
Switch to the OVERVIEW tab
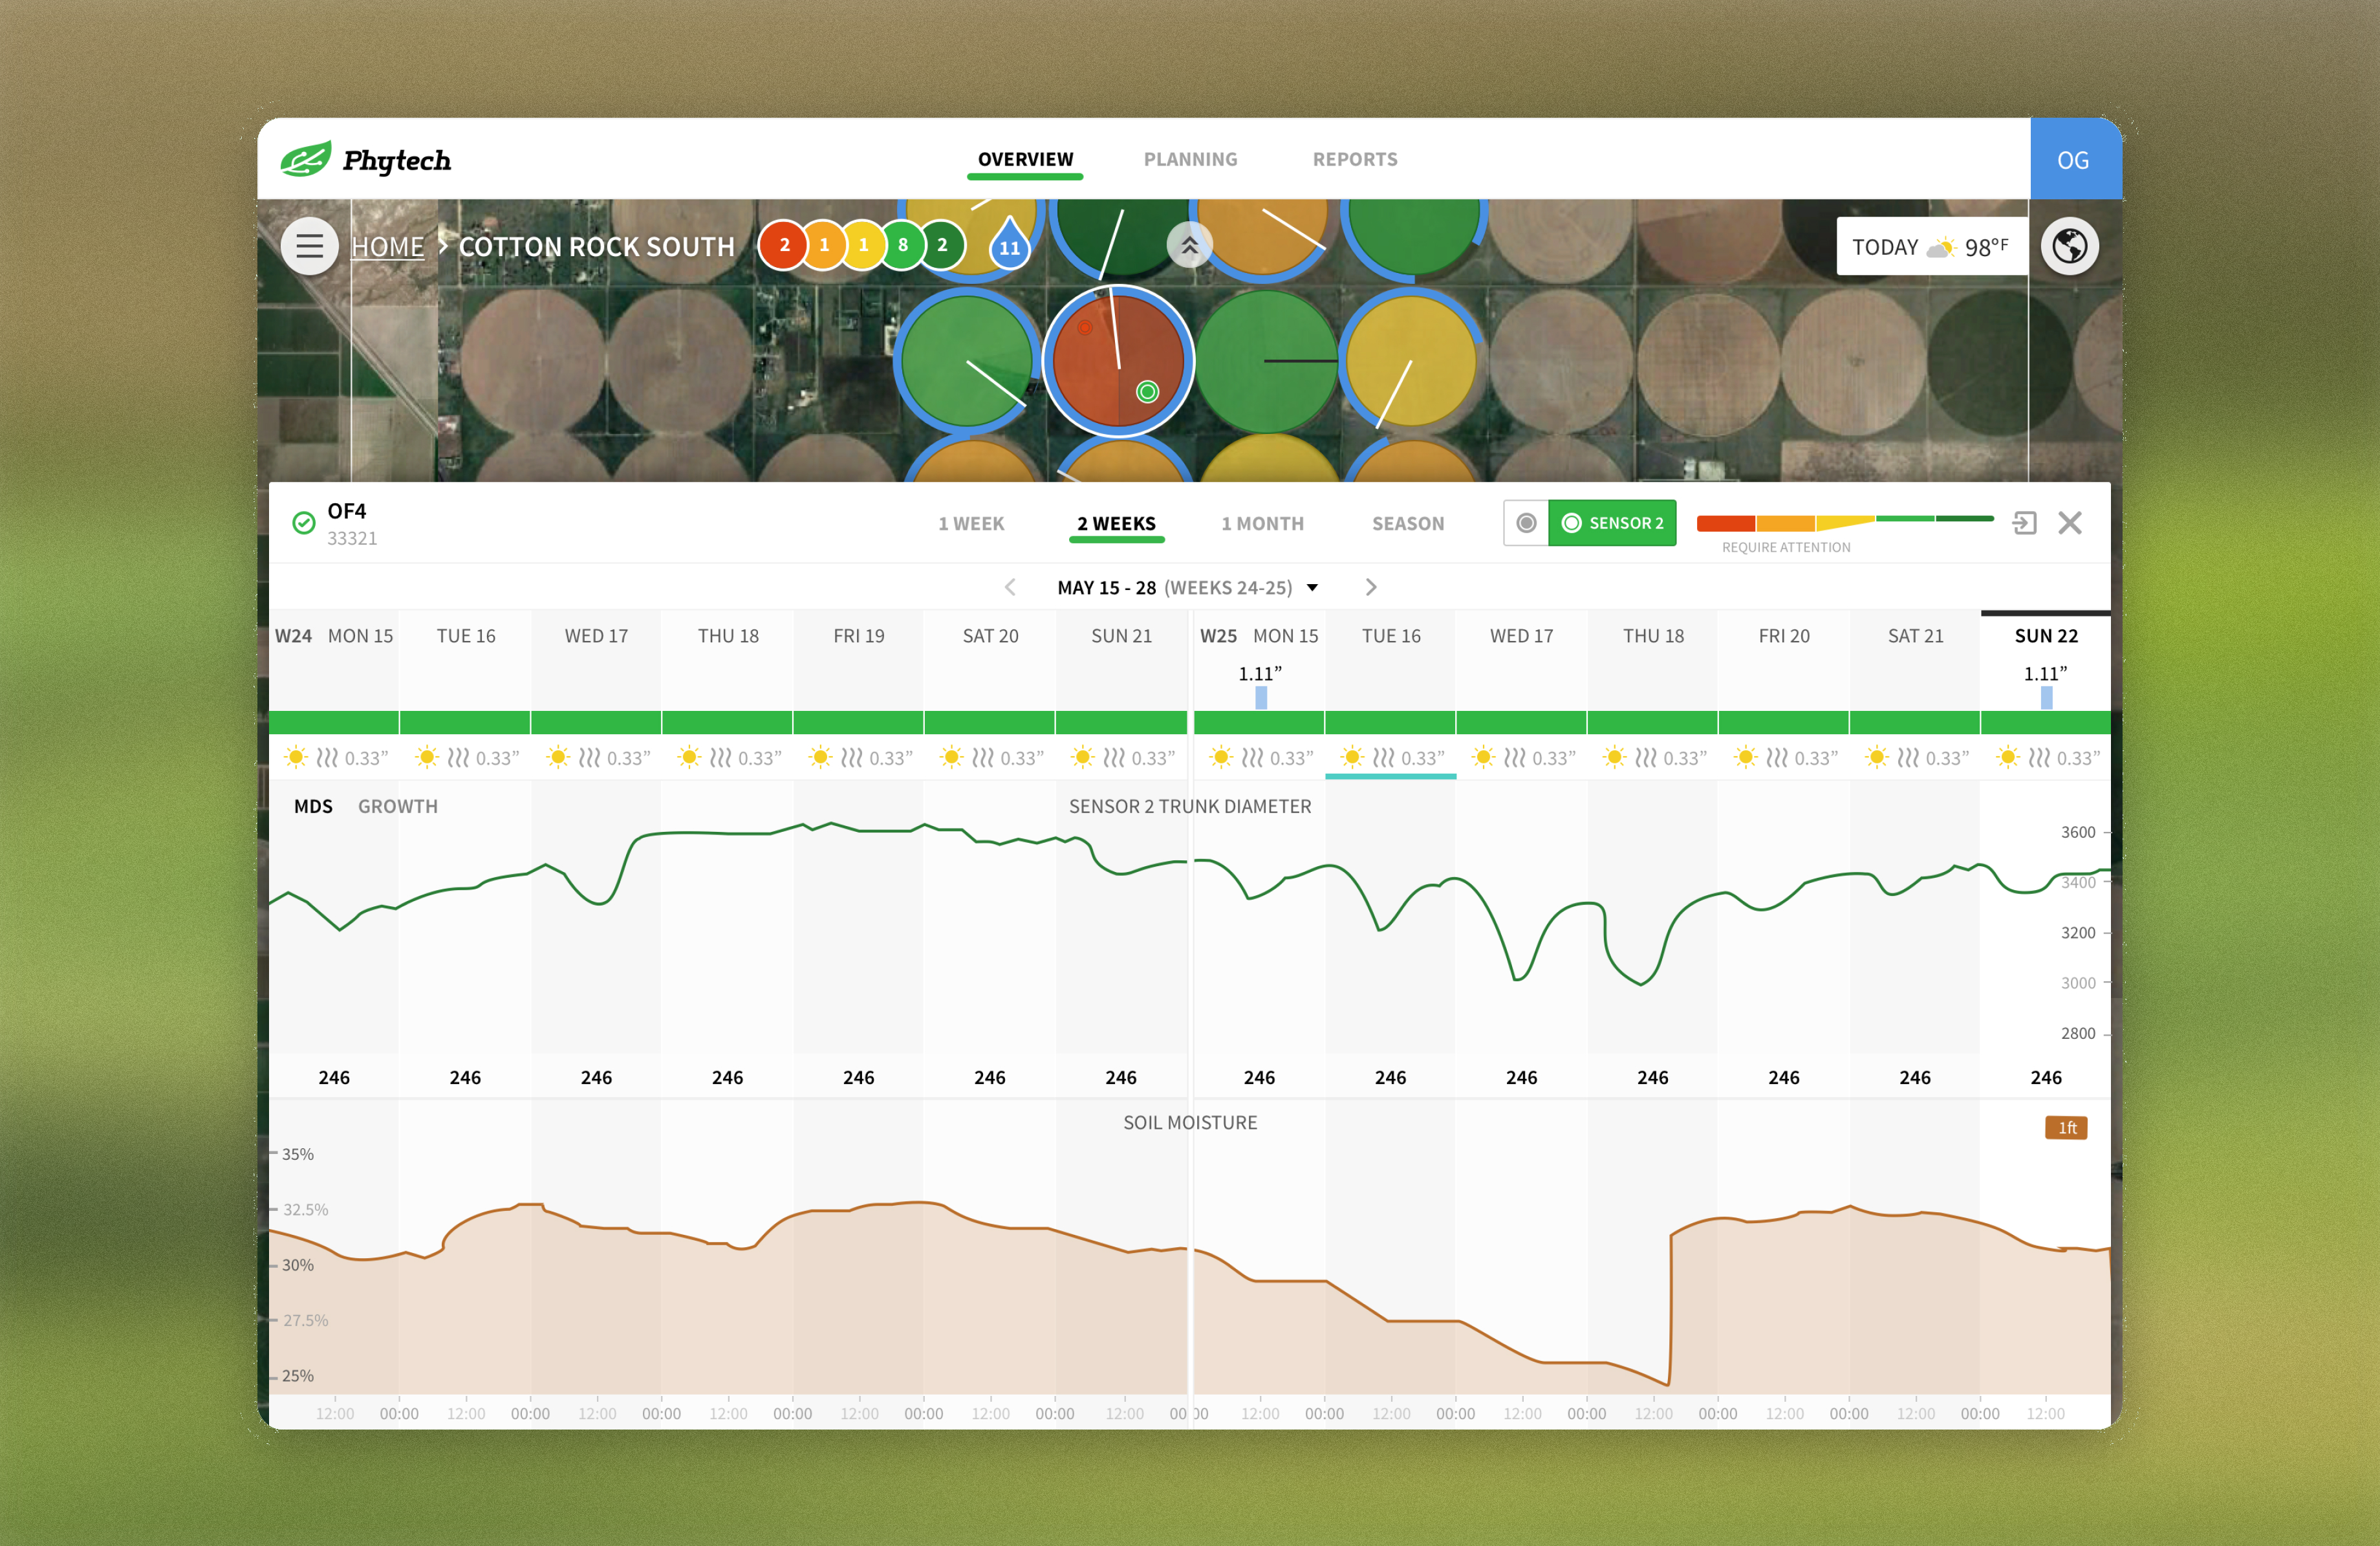pos(1025,159)
